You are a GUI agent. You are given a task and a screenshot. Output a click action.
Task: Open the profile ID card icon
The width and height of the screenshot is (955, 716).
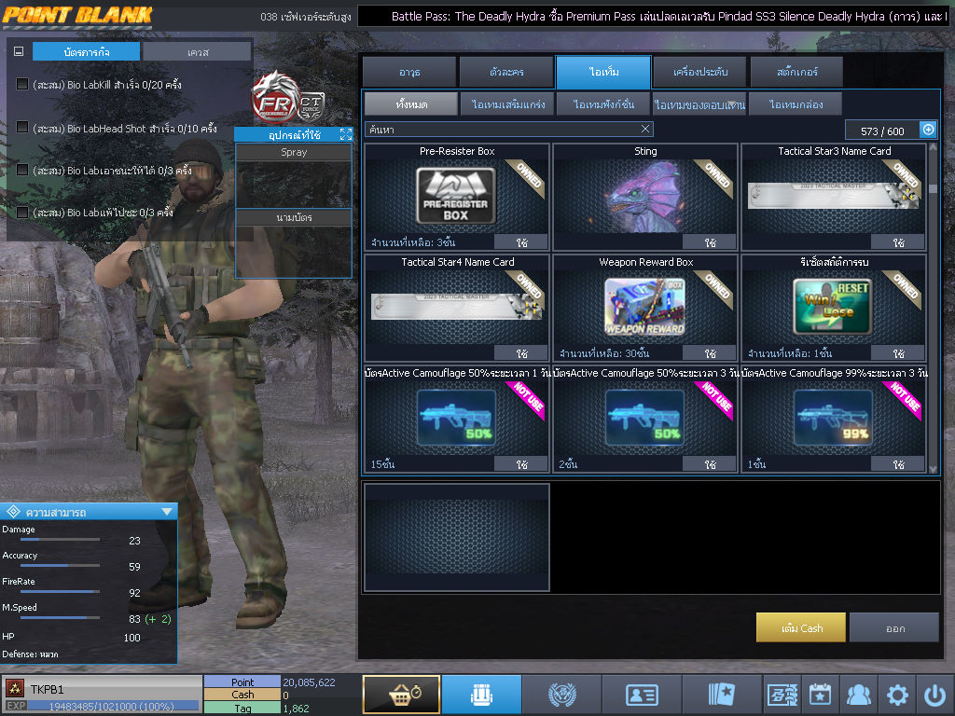642,694
